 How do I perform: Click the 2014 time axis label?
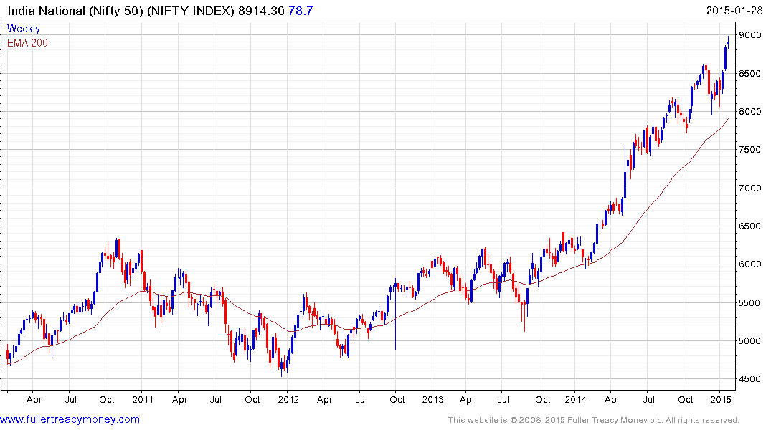[576, 399]
